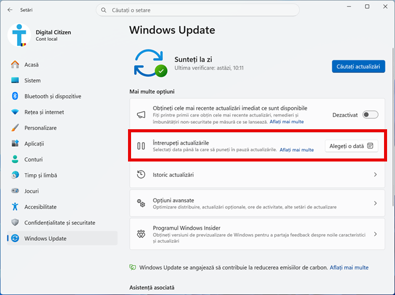Toggle the recent updates switch (Dezactivat)
Image resolution: width=395 pixels, height=295 pixels.
click(x=370, y=115)
